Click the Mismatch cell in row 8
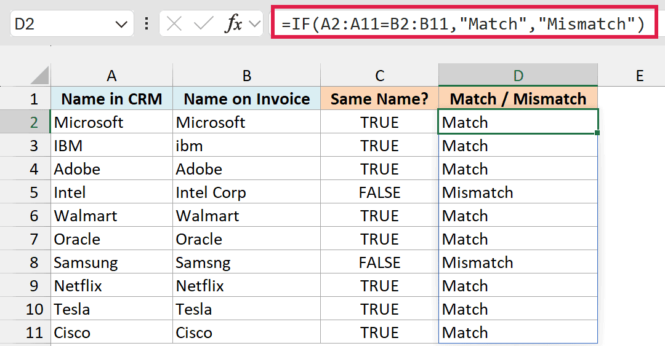Screen dimensions: 665x346 [x=518, y=262]
